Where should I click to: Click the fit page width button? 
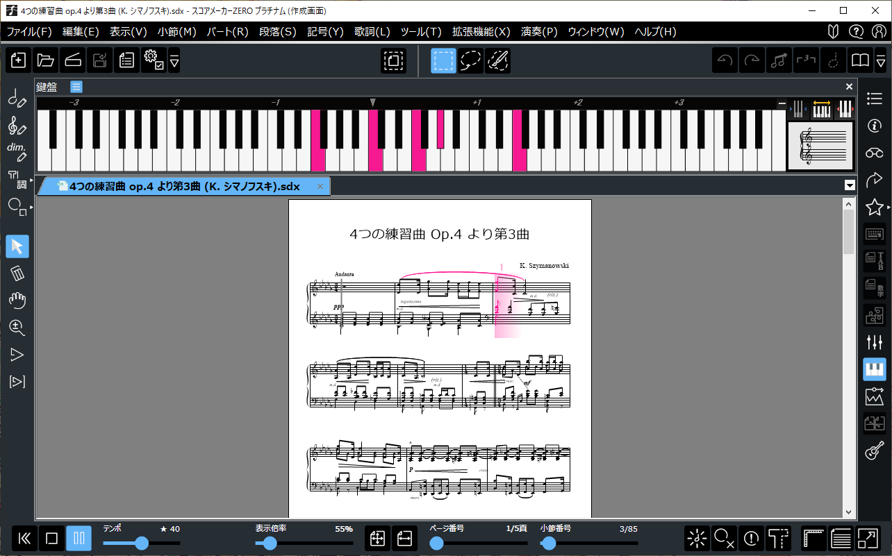pyautogui.click(x=405, y=538)
